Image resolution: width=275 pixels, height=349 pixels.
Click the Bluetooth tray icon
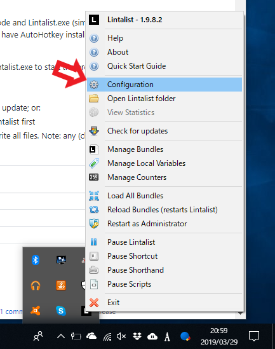tap(36, 260)
